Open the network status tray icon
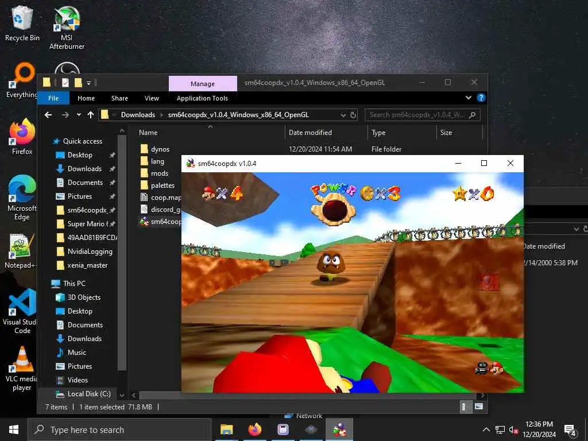This screenshot has width=588, height=441. [500, 430]
